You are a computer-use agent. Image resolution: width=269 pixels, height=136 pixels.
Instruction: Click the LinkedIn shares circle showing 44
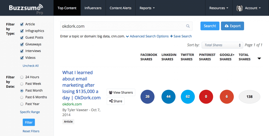click(x=168, y=97)
